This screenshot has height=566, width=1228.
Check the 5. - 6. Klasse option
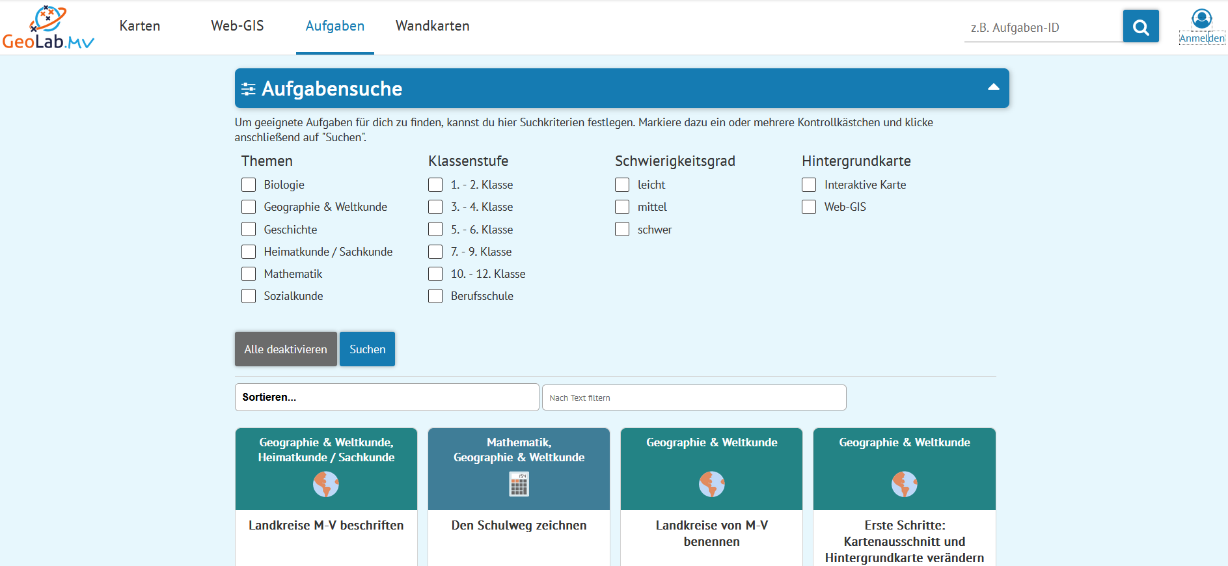tap(435, 230)
